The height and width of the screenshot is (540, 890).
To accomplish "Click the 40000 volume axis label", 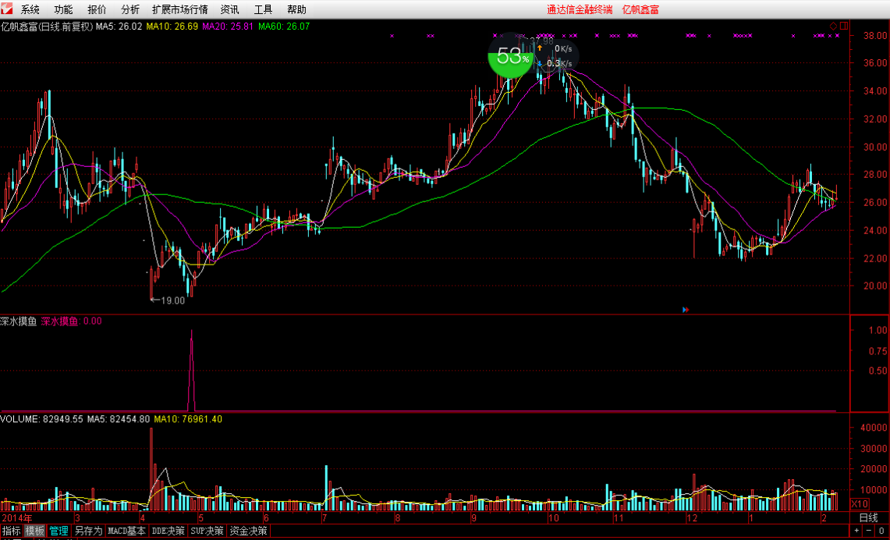I will pyautogui.click(x=874, y=427).
